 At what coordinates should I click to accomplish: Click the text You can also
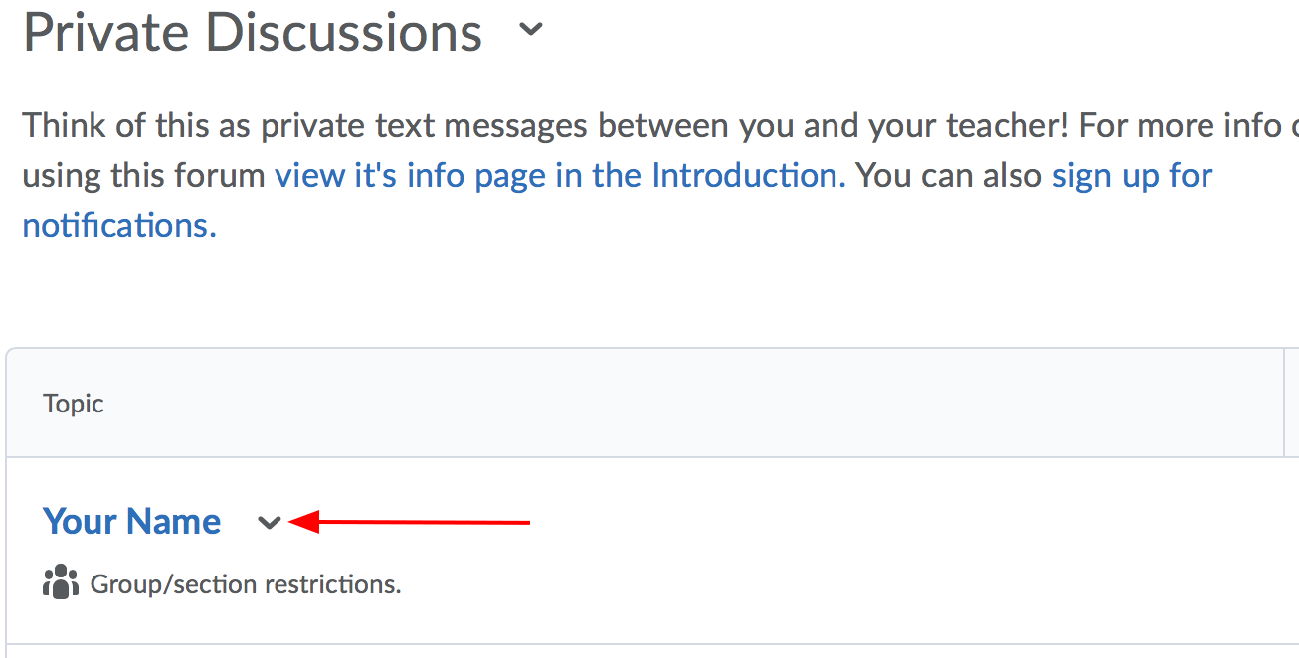click(950, 176)
